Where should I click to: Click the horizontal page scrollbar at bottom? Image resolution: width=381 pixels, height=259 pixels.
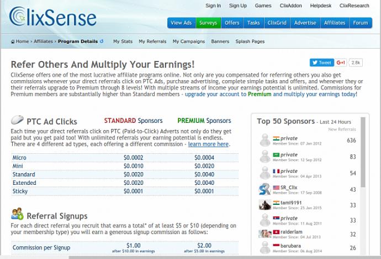click(224, 257)
